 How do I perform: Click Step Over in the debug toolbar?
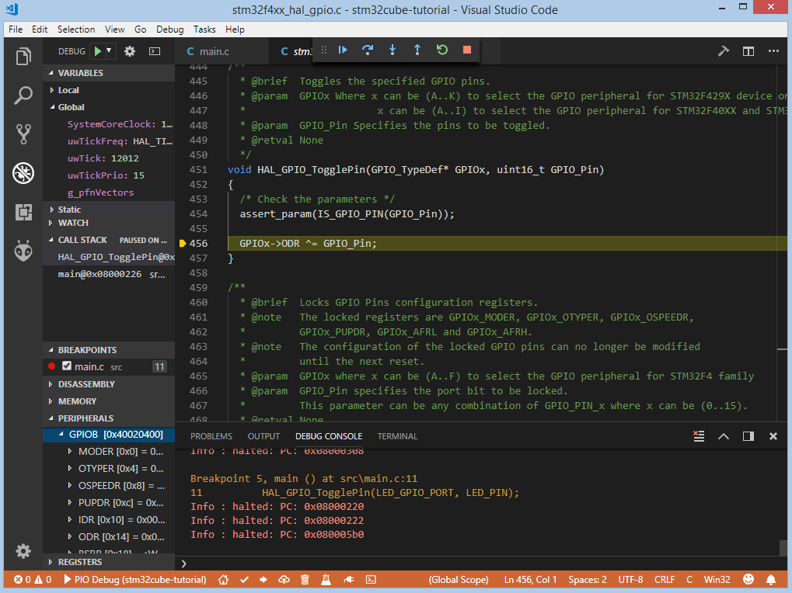[368, 50]
